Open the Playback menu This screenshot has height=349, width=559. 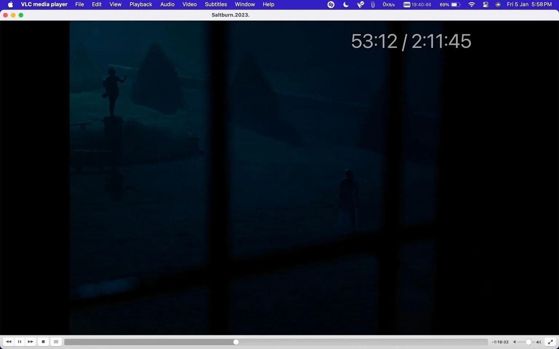141,4
